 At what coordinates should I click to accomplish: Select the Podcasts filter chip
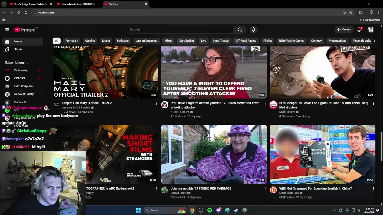point(123,41)
